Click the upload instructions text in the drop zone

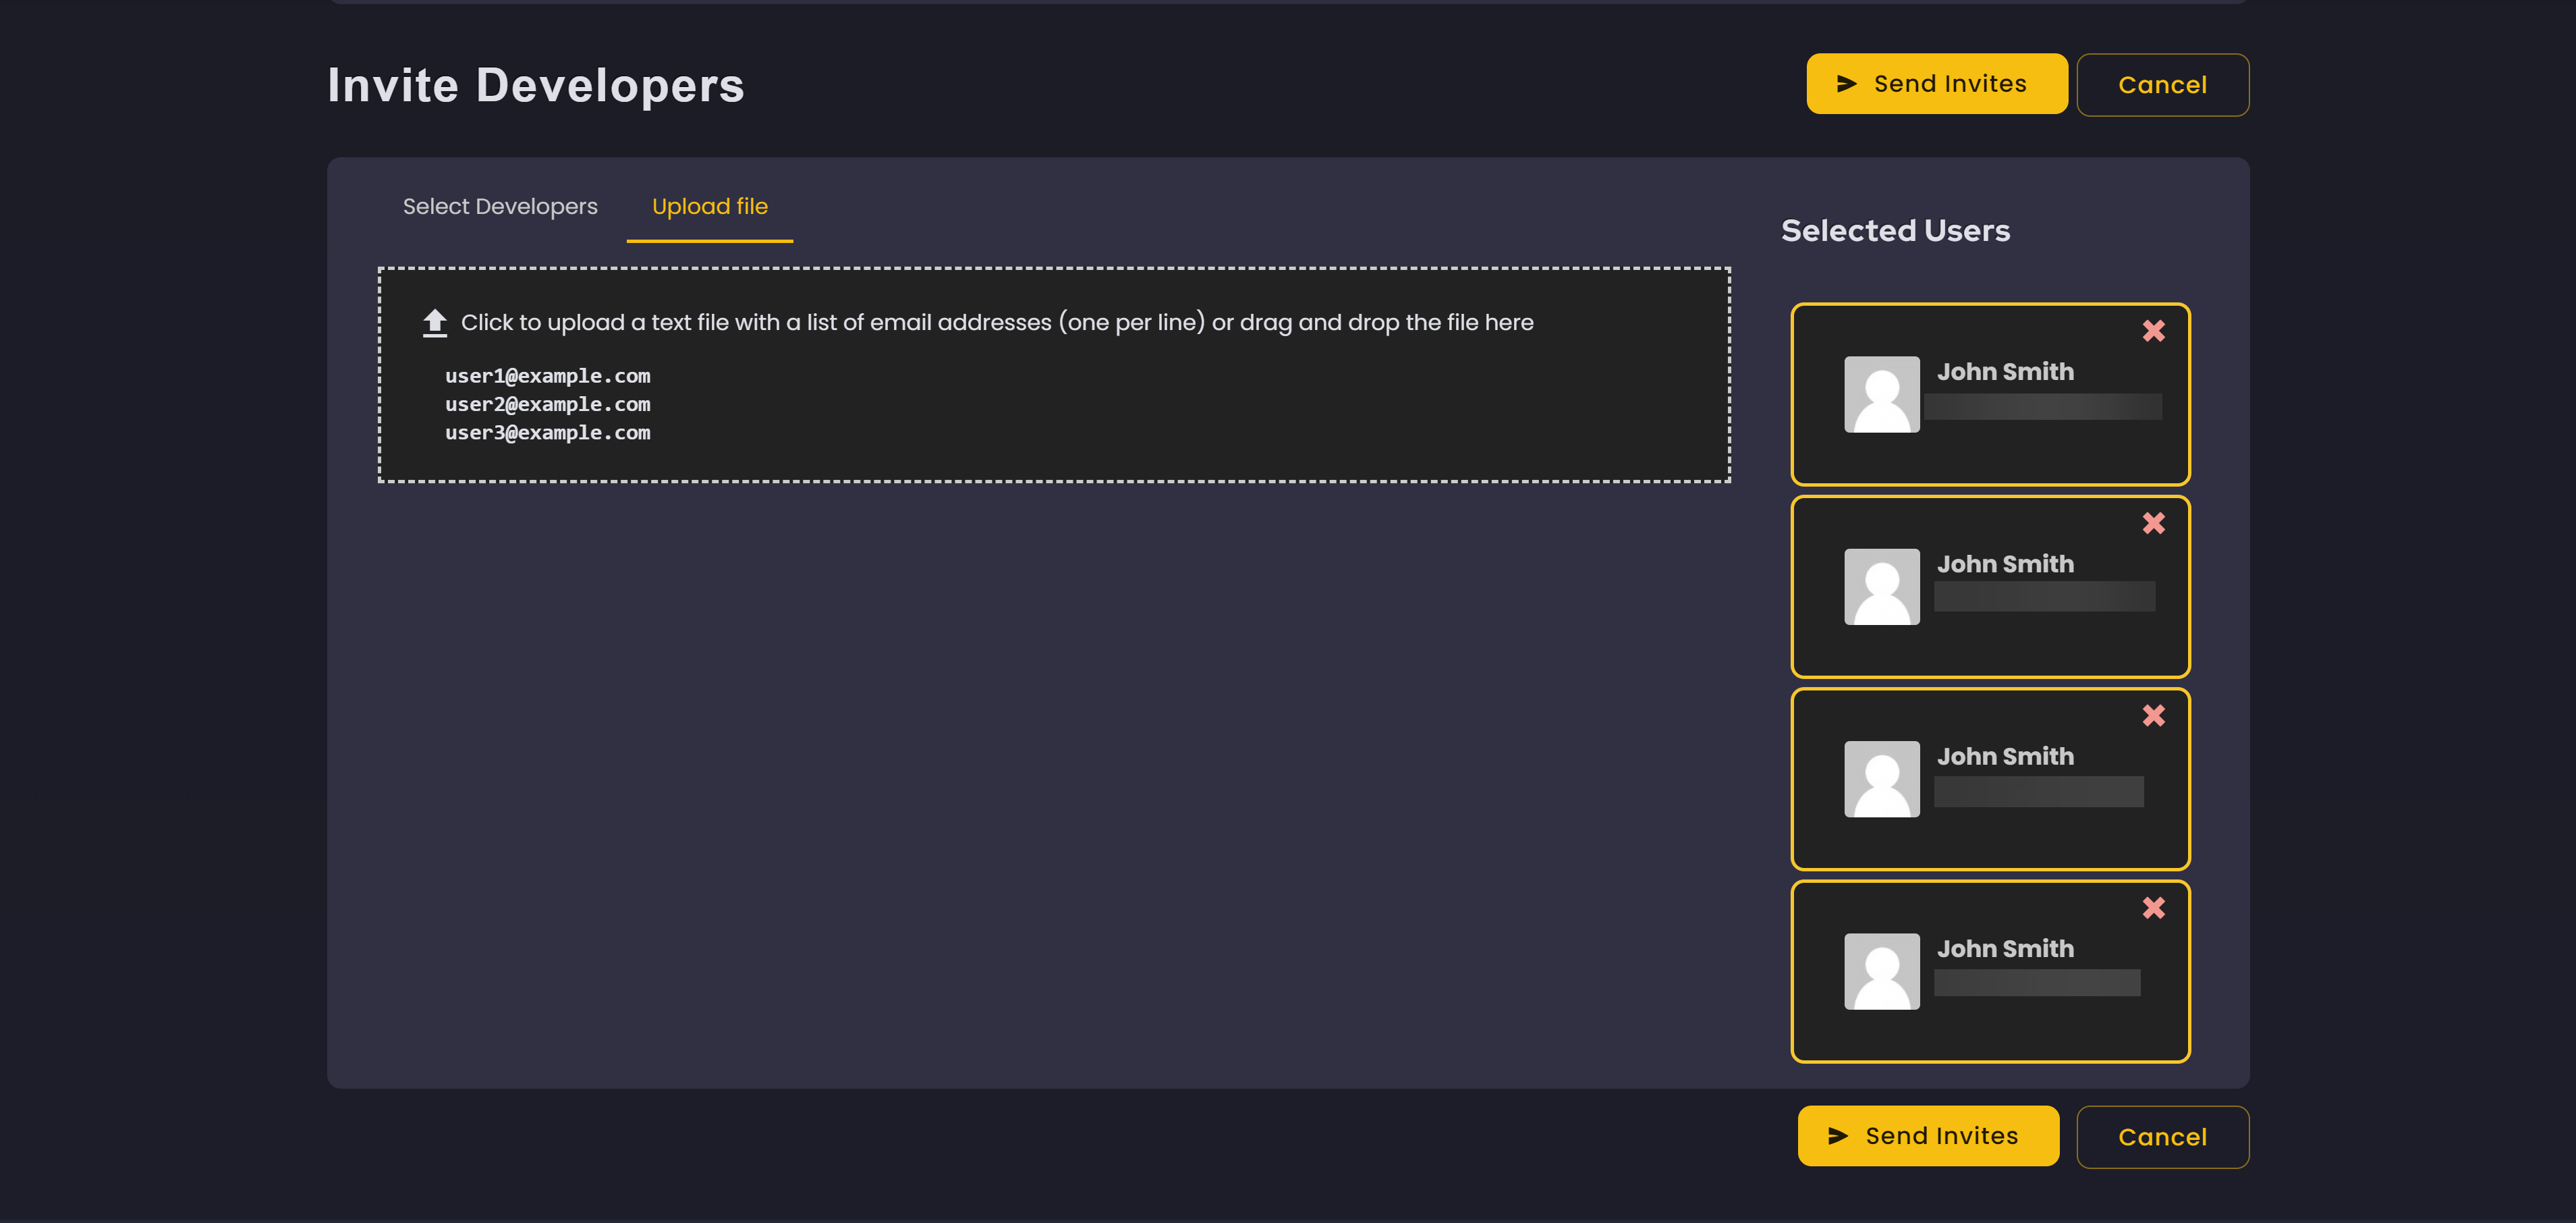click(997, 322)
